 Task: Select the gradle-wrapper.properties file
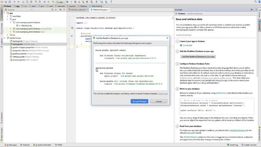(29, 47)
